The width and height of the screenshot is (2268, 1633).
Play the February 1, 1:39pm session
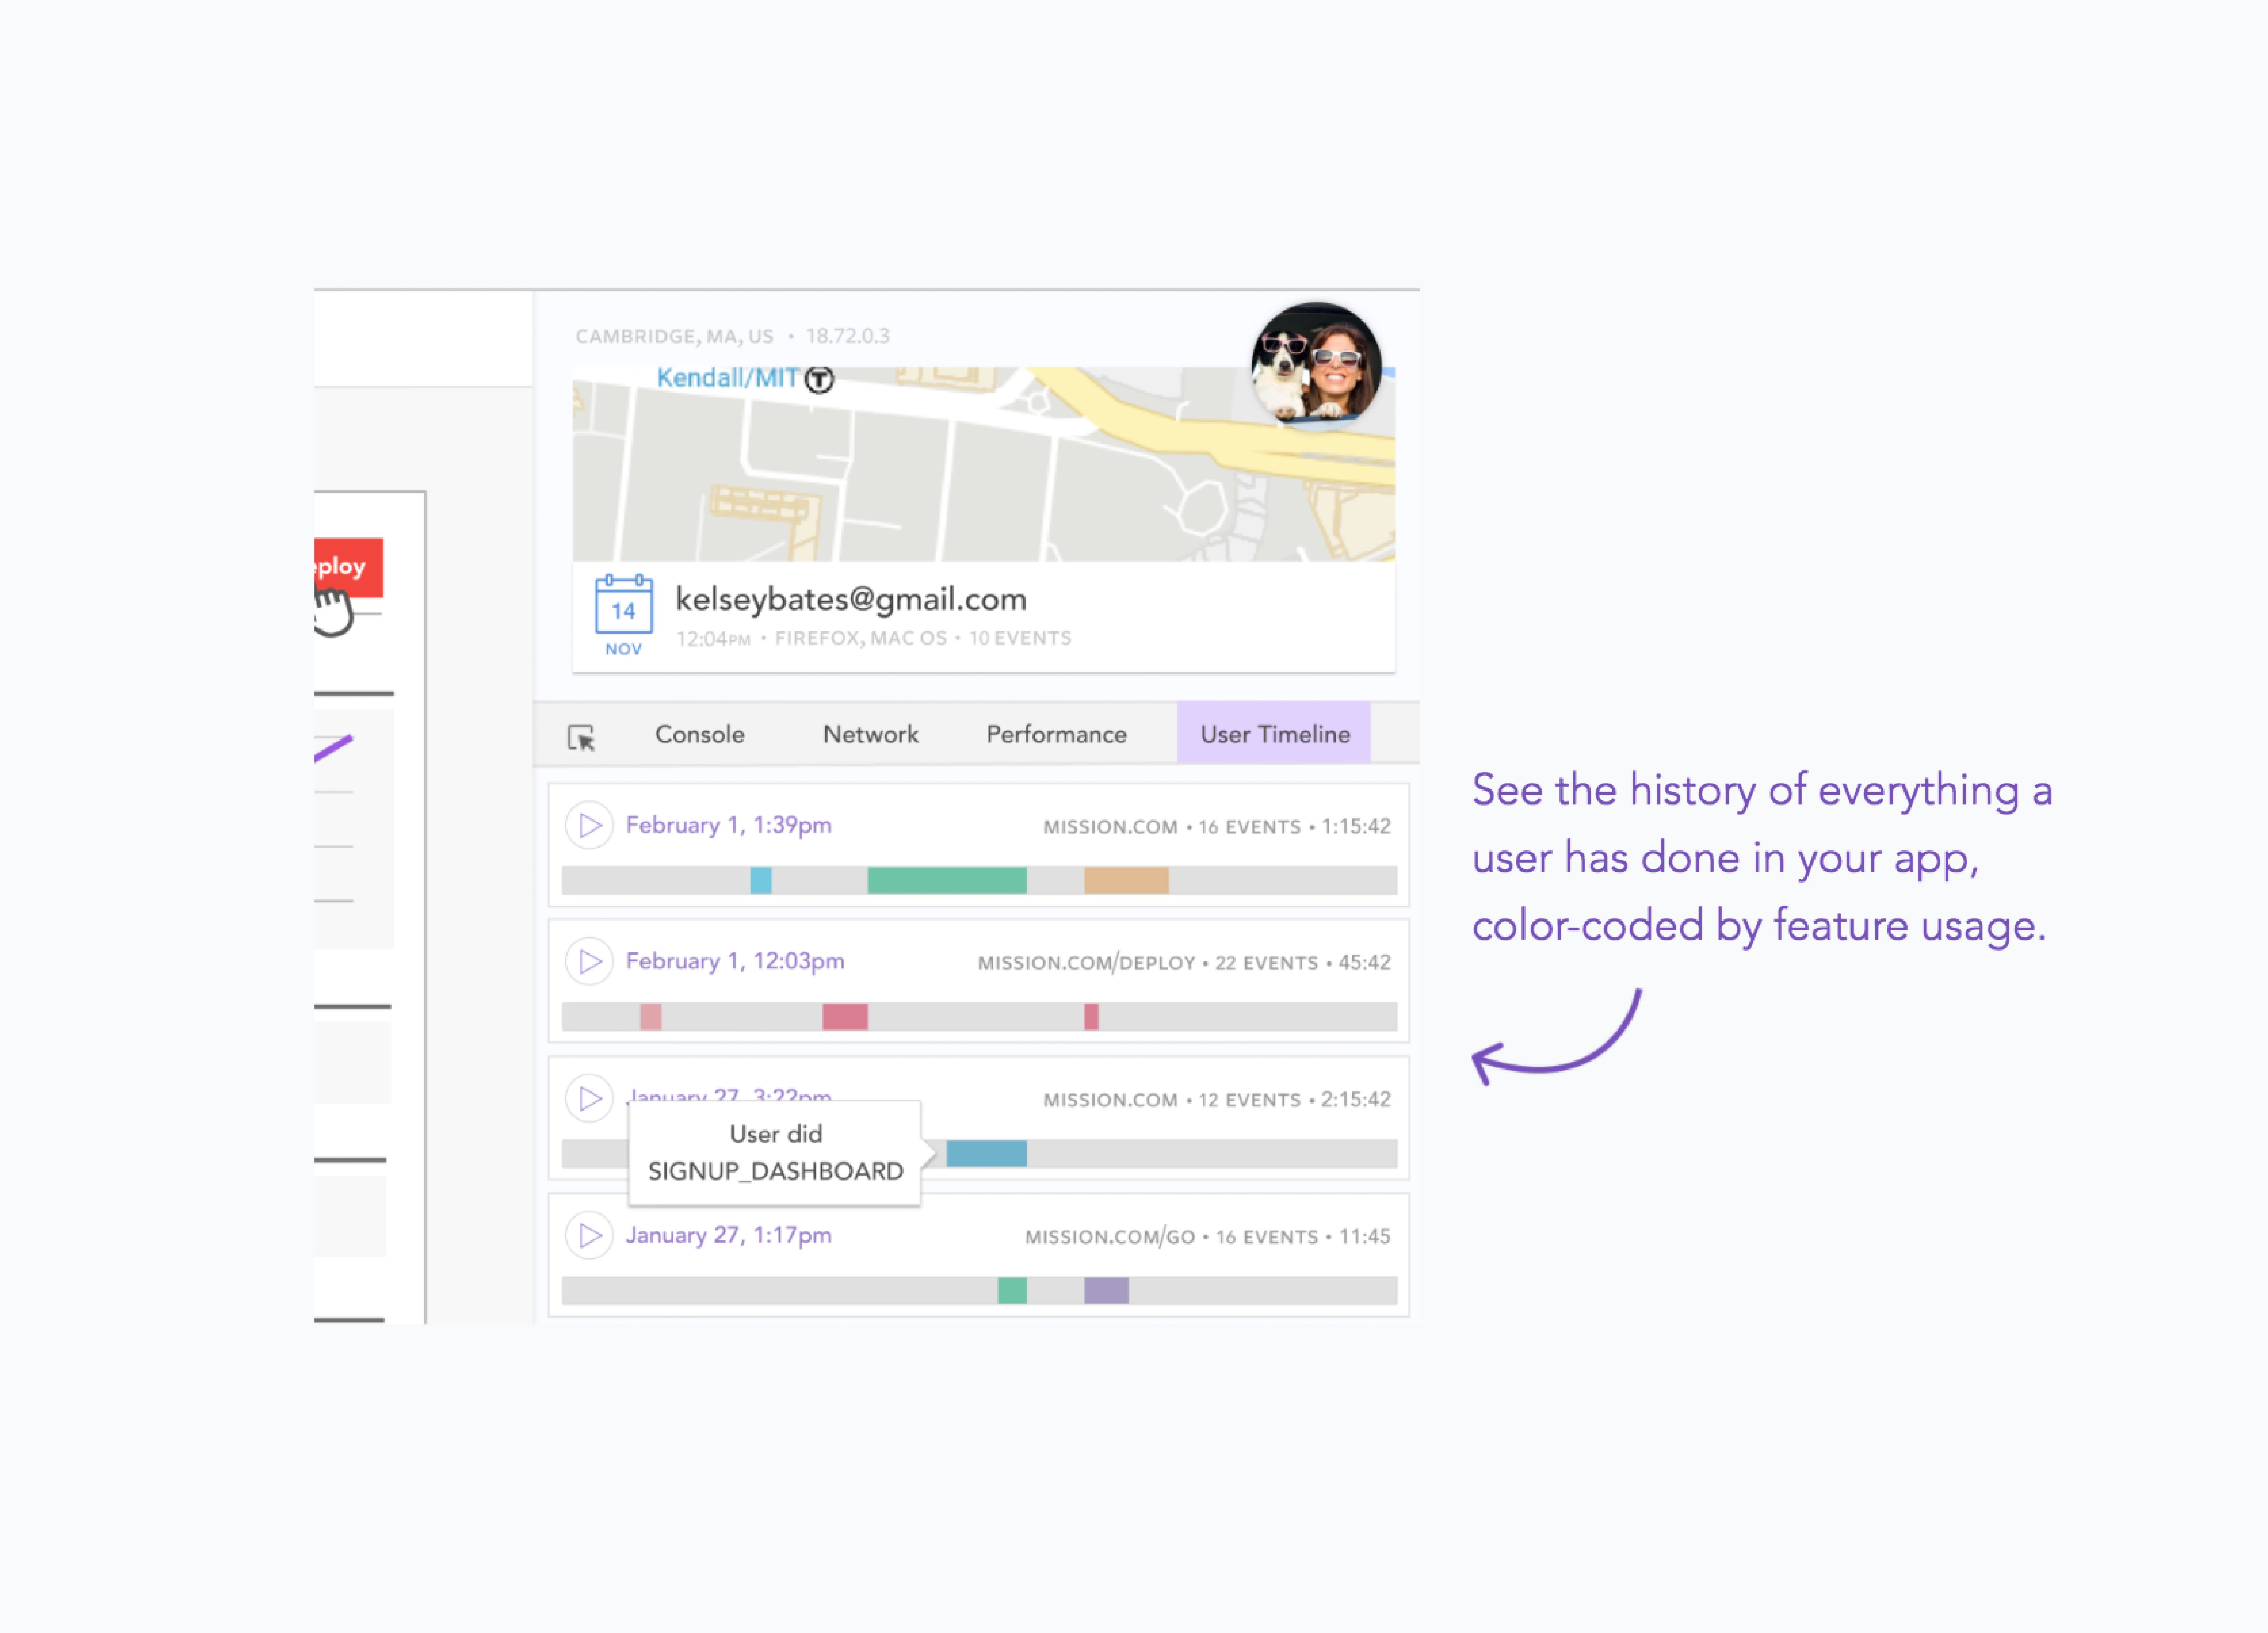point(589,825)
